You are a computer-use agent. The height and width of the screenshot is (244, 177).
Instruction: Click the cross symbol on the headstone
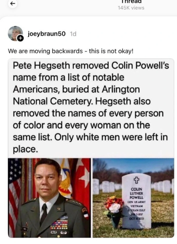[x=136, y=180]
